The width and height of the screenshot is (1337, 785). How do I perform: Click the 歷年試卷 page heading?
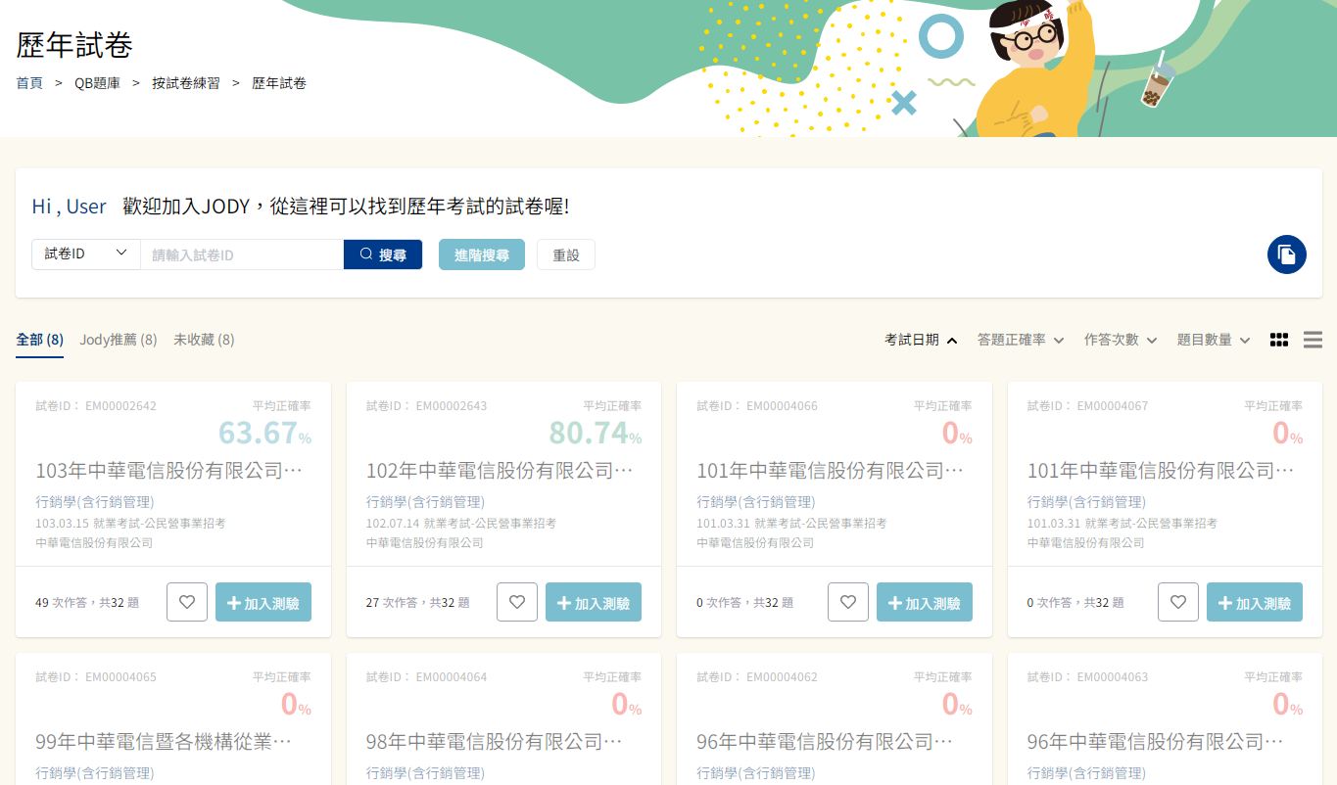[74, 44]
